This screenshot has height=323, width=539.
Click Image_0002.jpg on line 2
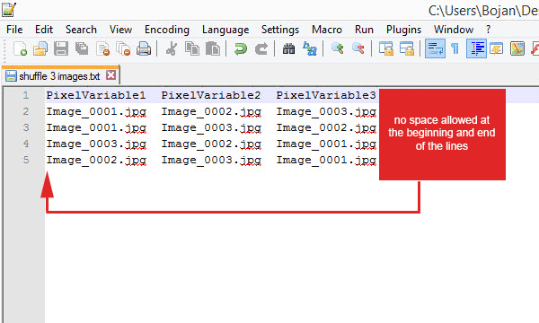click(x=211, y=111)
